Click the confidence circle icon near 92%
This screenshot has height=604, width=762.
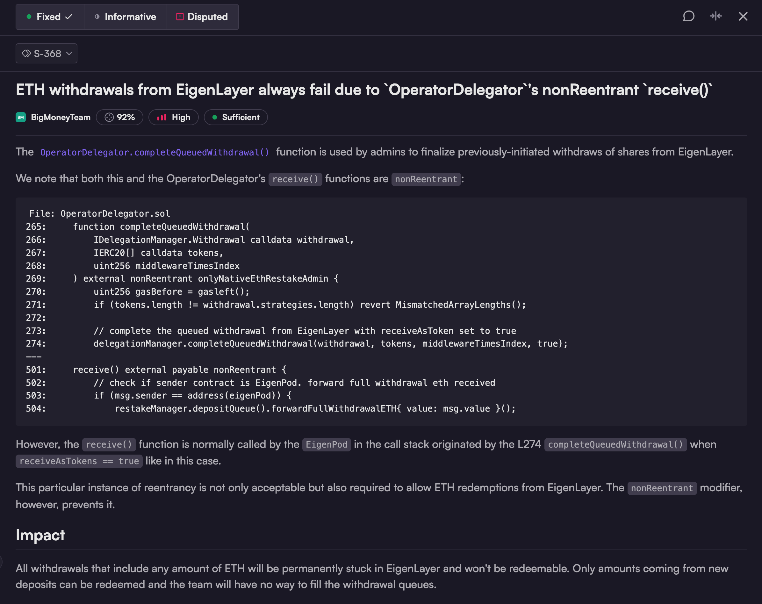coord(109,117)
